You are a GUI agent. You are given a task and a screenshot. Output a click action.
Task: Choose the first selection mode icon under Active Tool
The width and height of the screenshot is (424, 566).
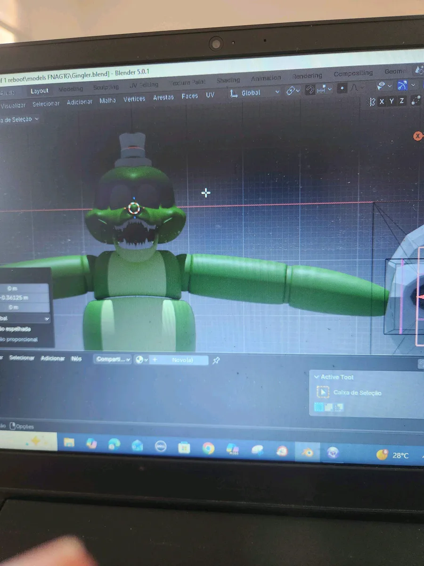coord(319,407)
